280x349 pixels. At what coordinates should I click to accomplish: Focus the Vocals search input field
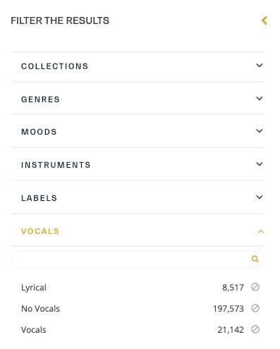pyautogui.click(x=138, y=259)
